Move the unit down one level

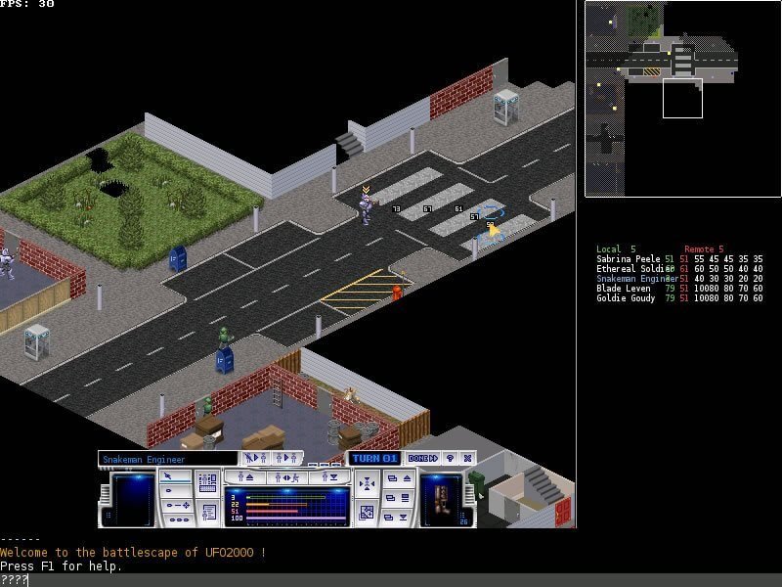[329, 477]
